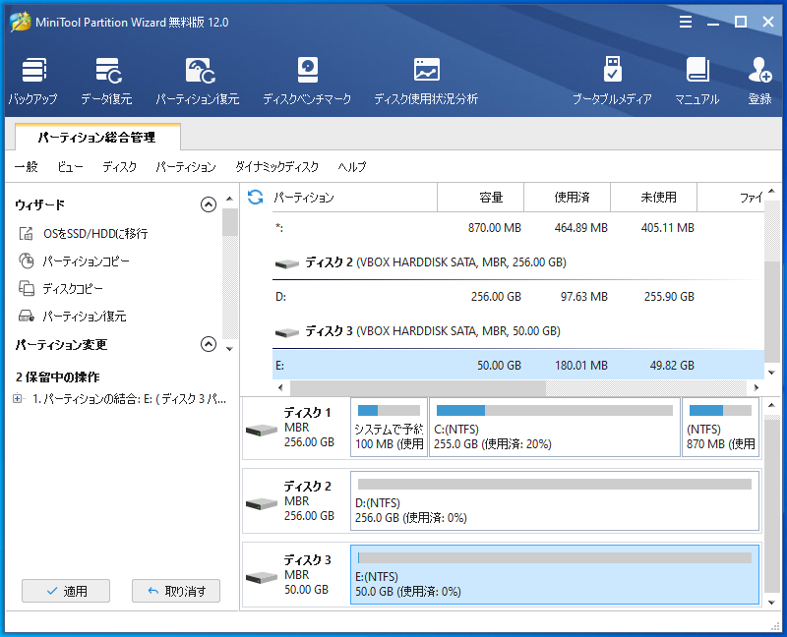Select E:(NTFS) 50.0 GB block
Viewport: 787px width, 637px height.
pos(555,574)
